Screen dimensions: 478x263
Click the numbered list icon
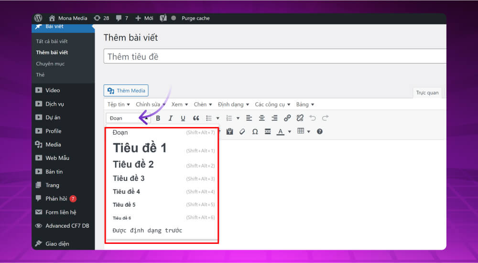click(x=229, y=118)
